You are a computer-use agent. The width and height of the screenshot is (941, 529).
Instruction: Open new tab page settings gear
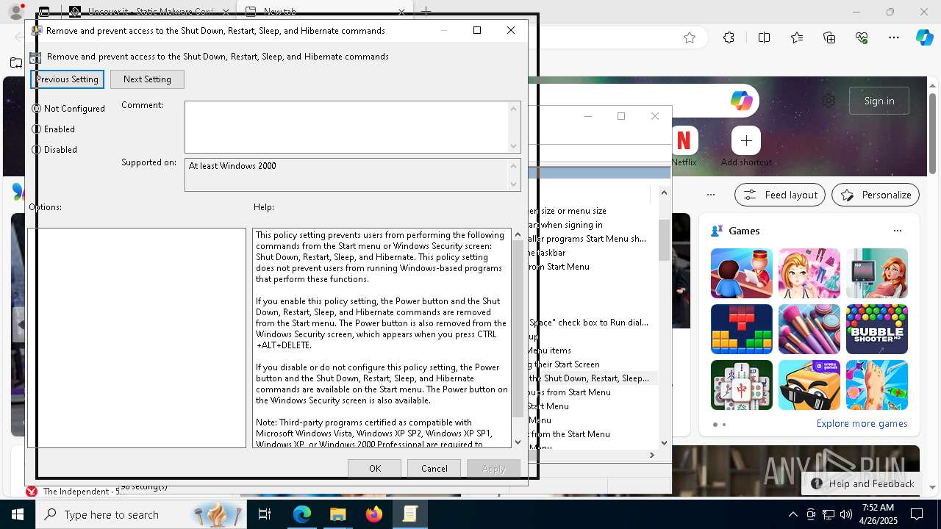pos(829,101)
